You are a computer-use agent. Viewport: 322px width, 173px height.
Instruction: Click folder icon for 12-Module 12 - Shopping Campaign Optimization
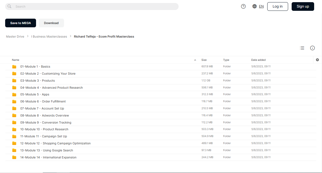(14, 143)
